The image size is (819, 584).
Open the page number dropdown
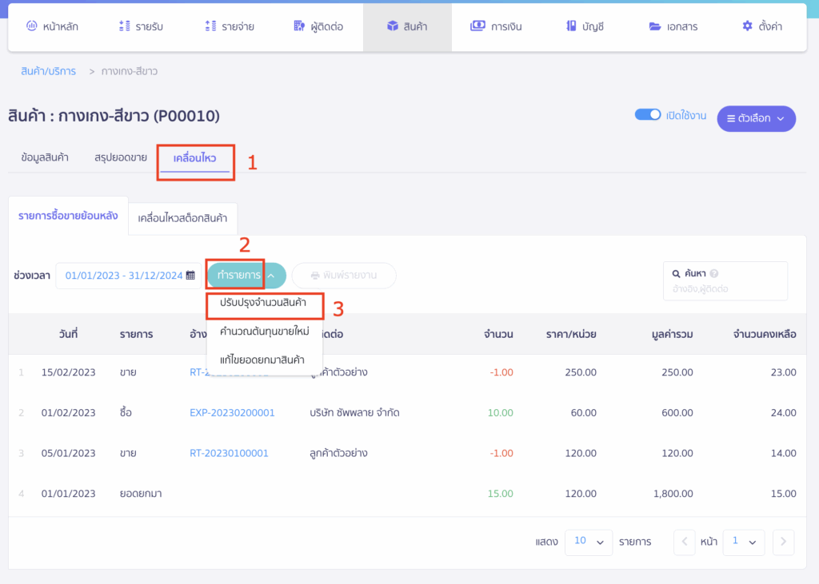(x=743, y=542)
